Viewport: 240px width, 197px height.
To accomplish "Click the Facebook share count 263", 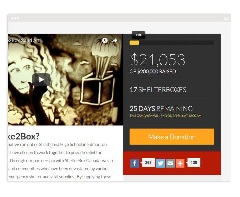I will [148, 163].
